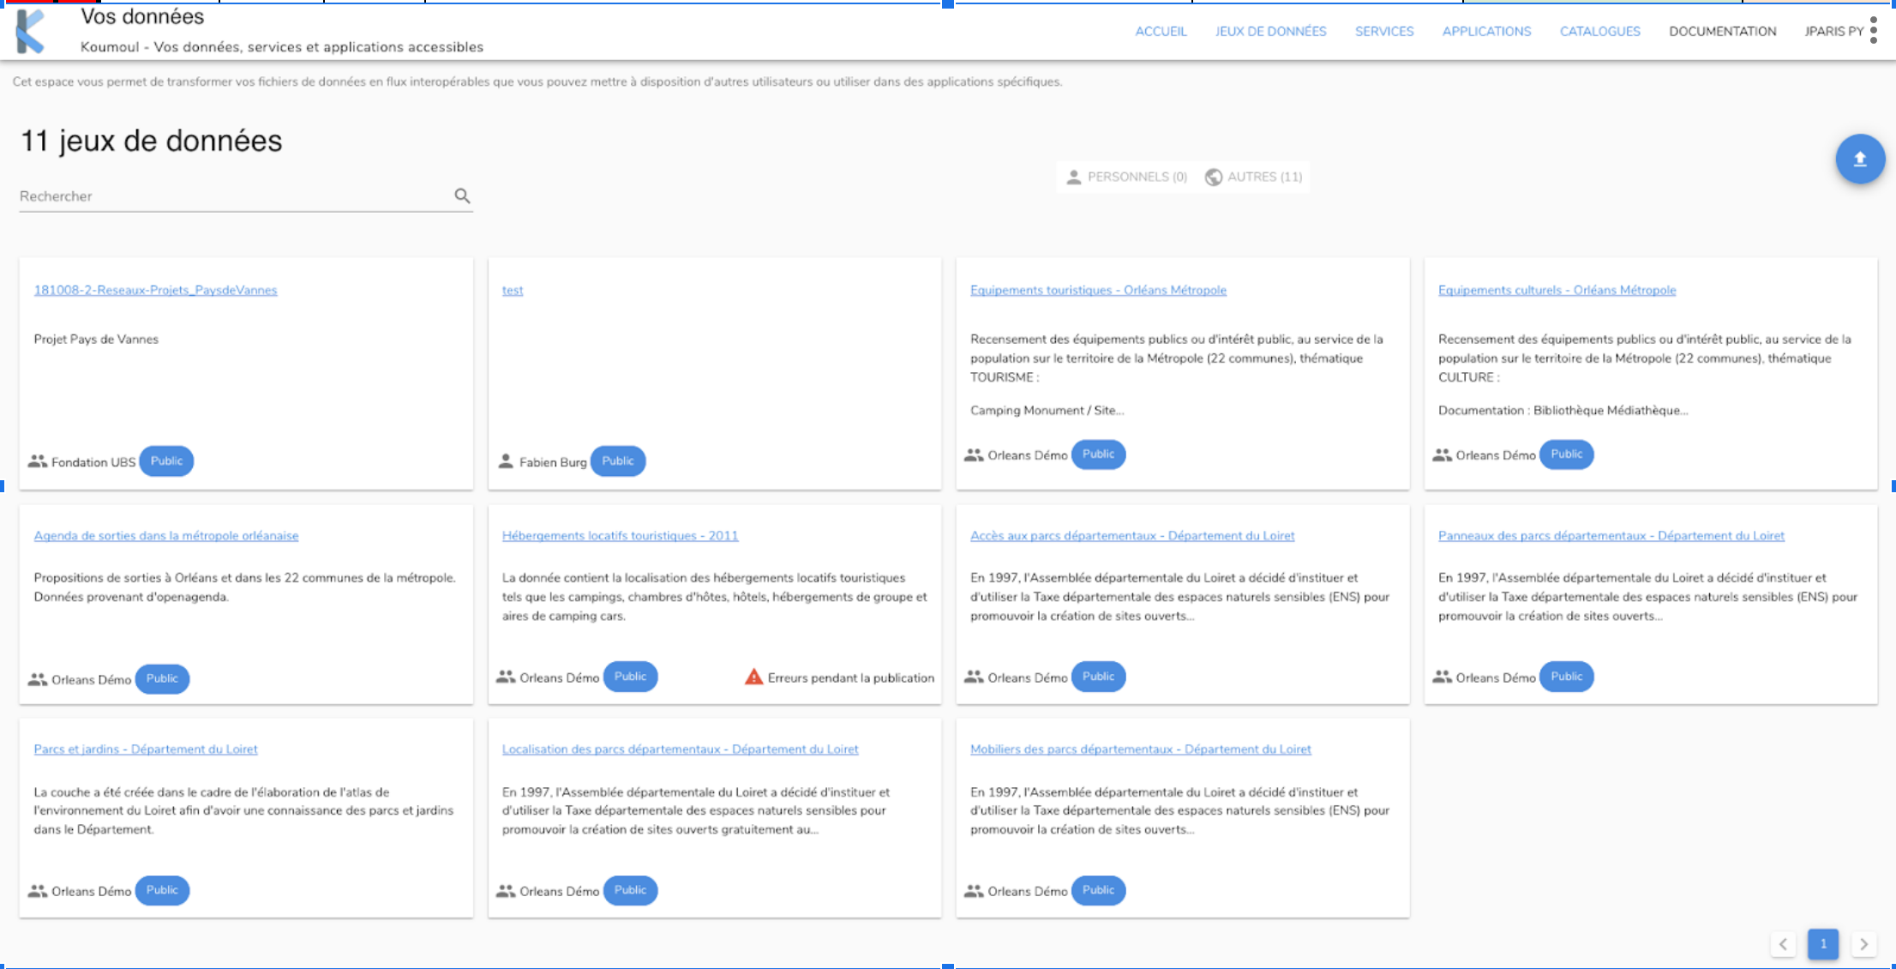Open the JPARIS PY account menu

coord(1833,32)
